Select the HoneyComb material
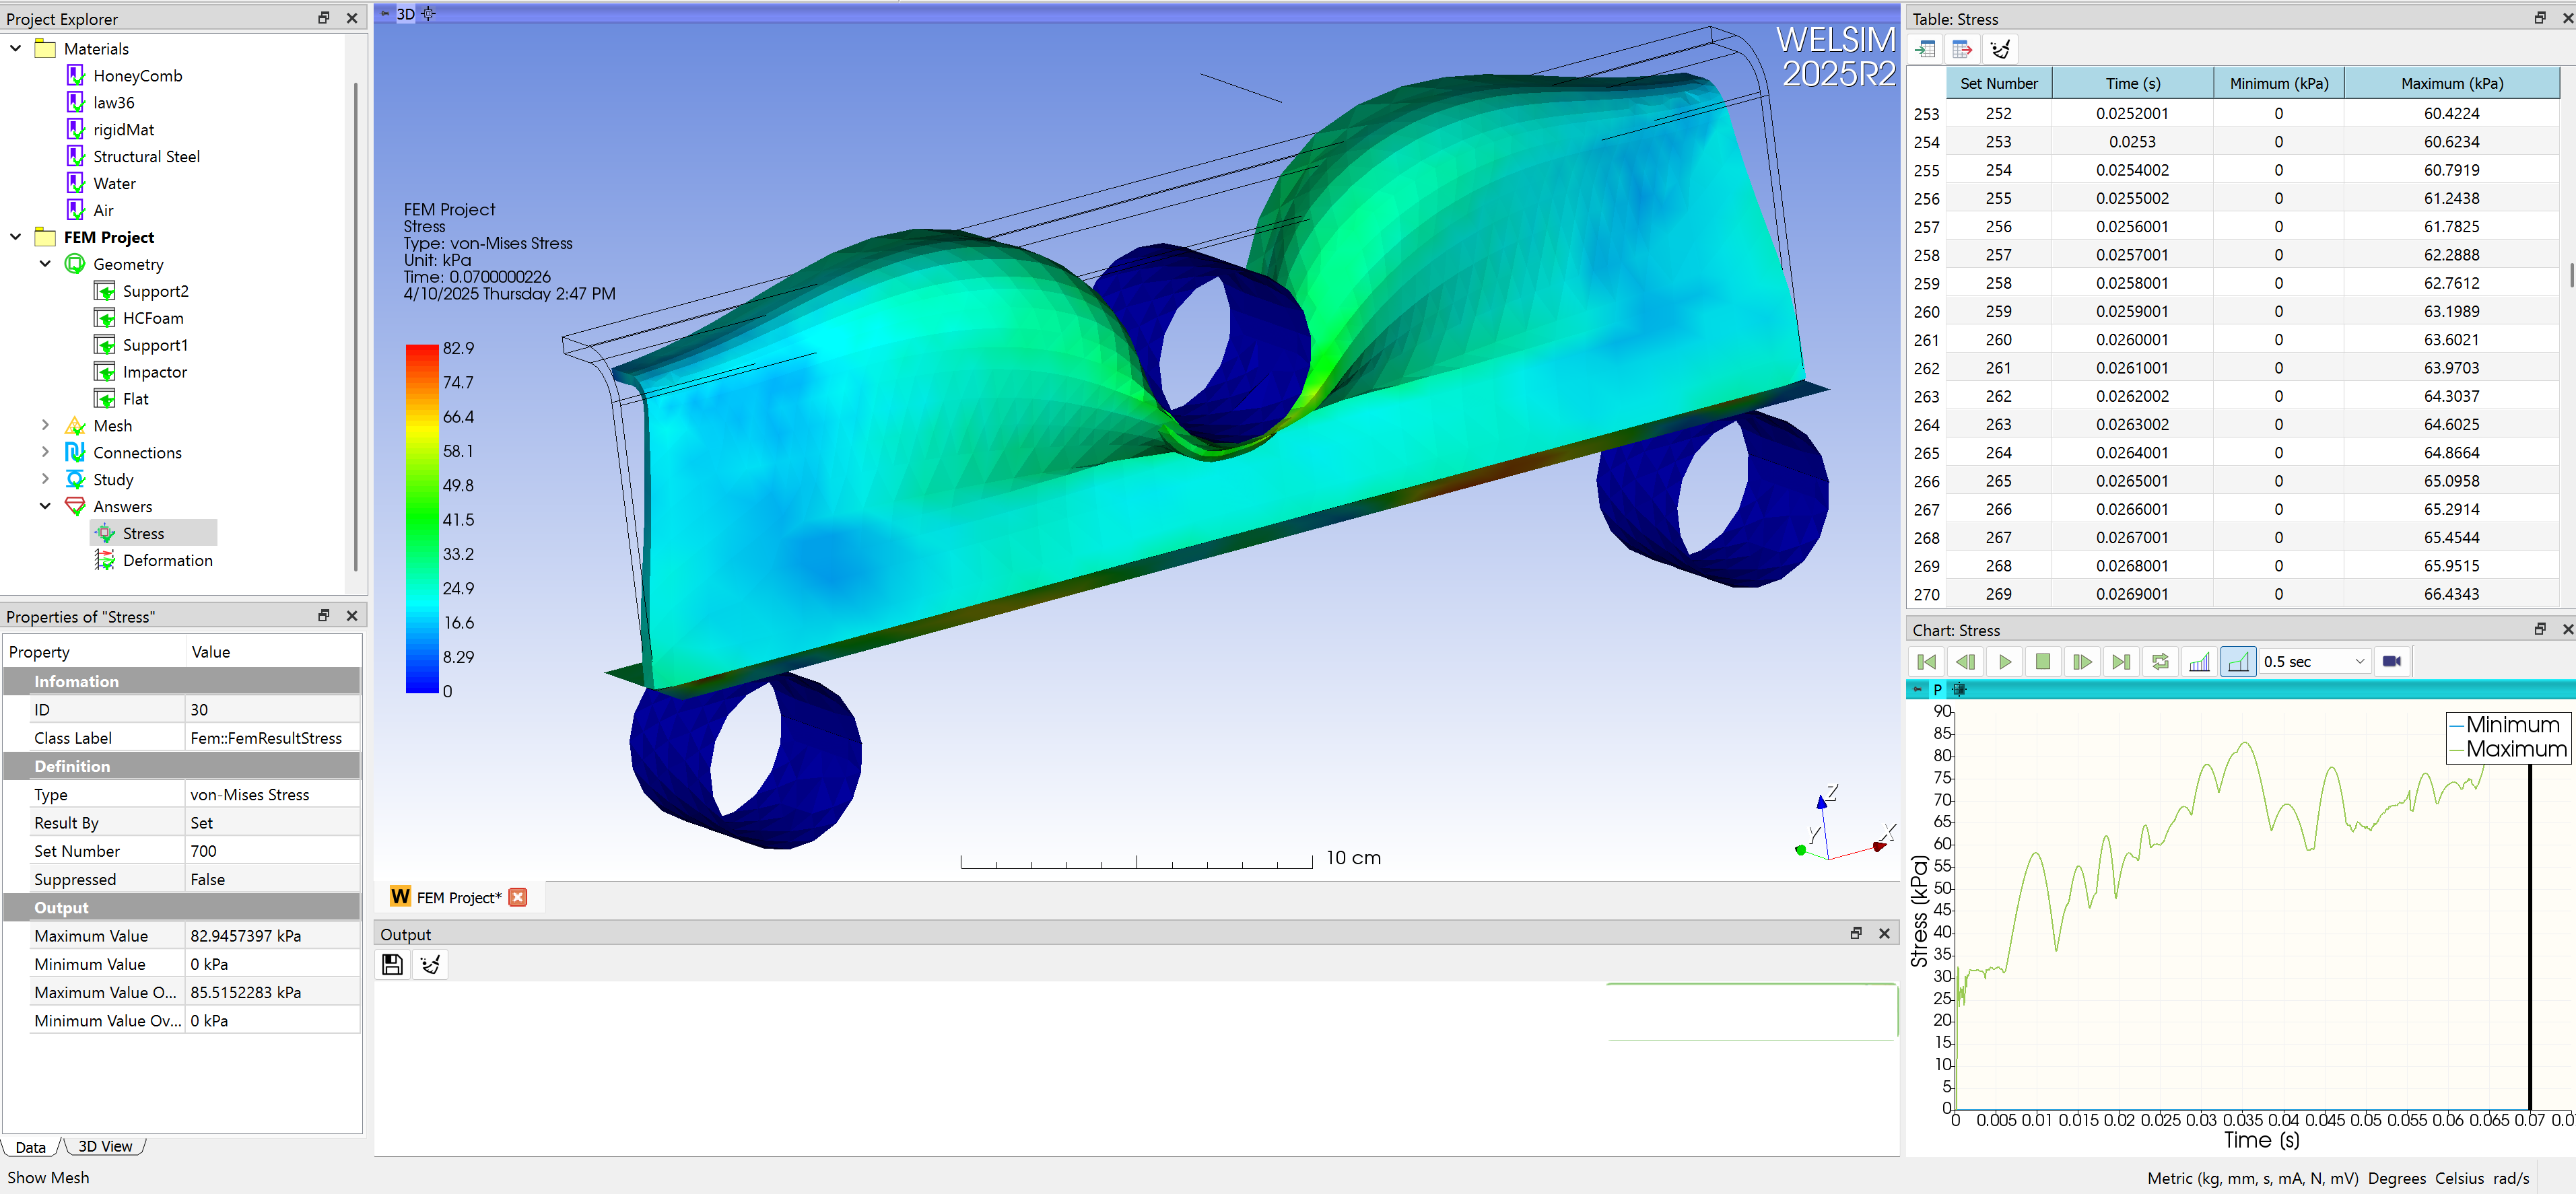Image resolution: width=2576 pixels, height=1194 pixels. pyautogui.click(x=137, y=76)
